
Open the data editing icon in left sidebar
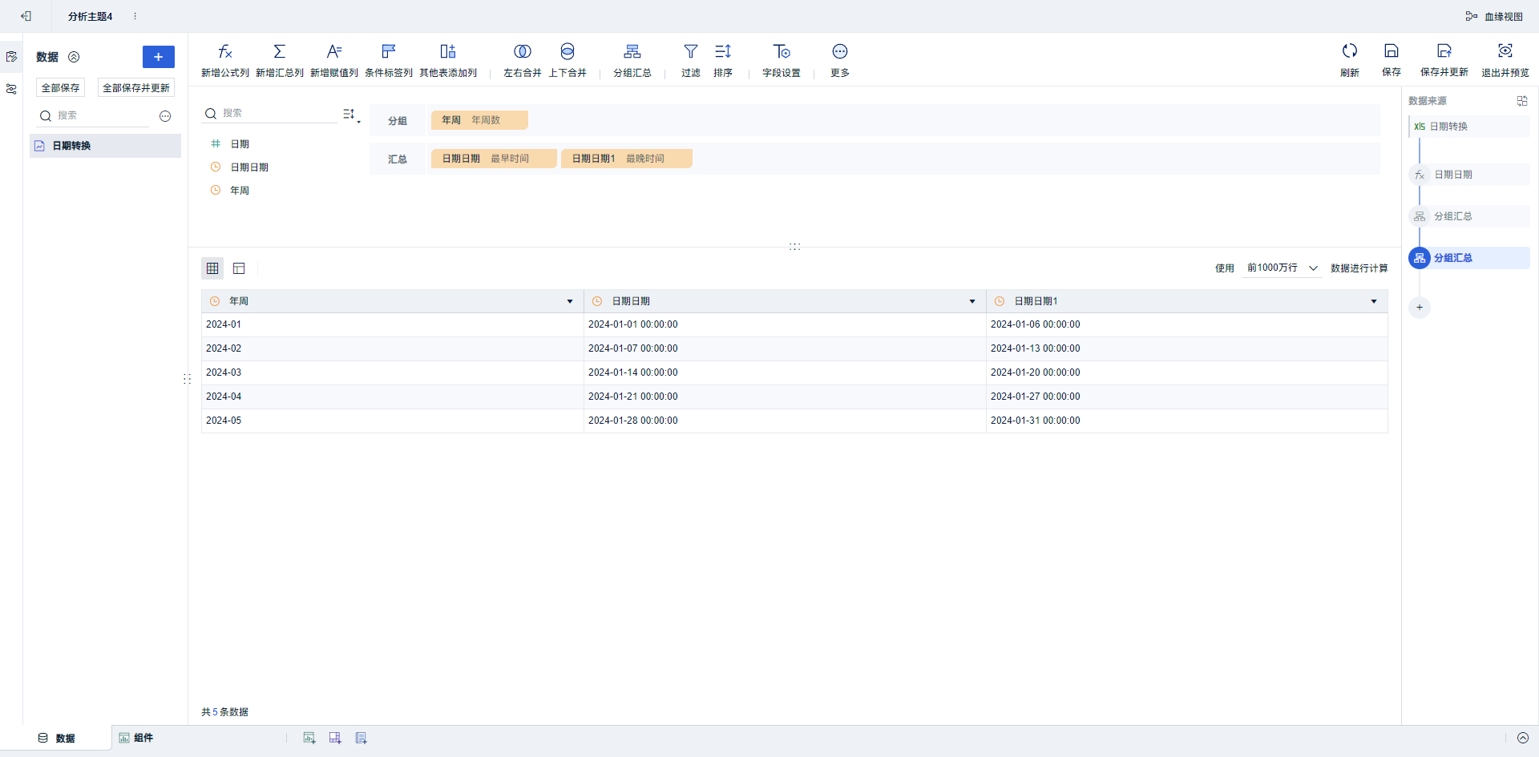[11, 57]
